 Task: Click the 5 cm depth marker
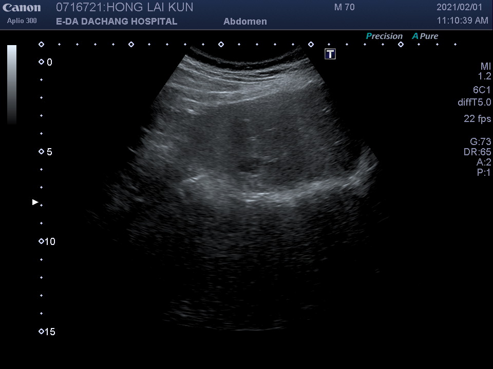[49, 152]
